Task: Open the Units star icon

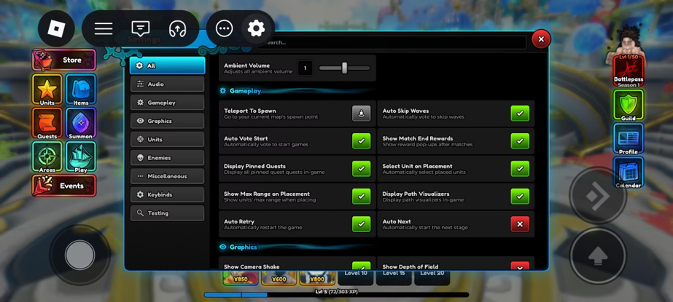Action: tap(47, 90)
